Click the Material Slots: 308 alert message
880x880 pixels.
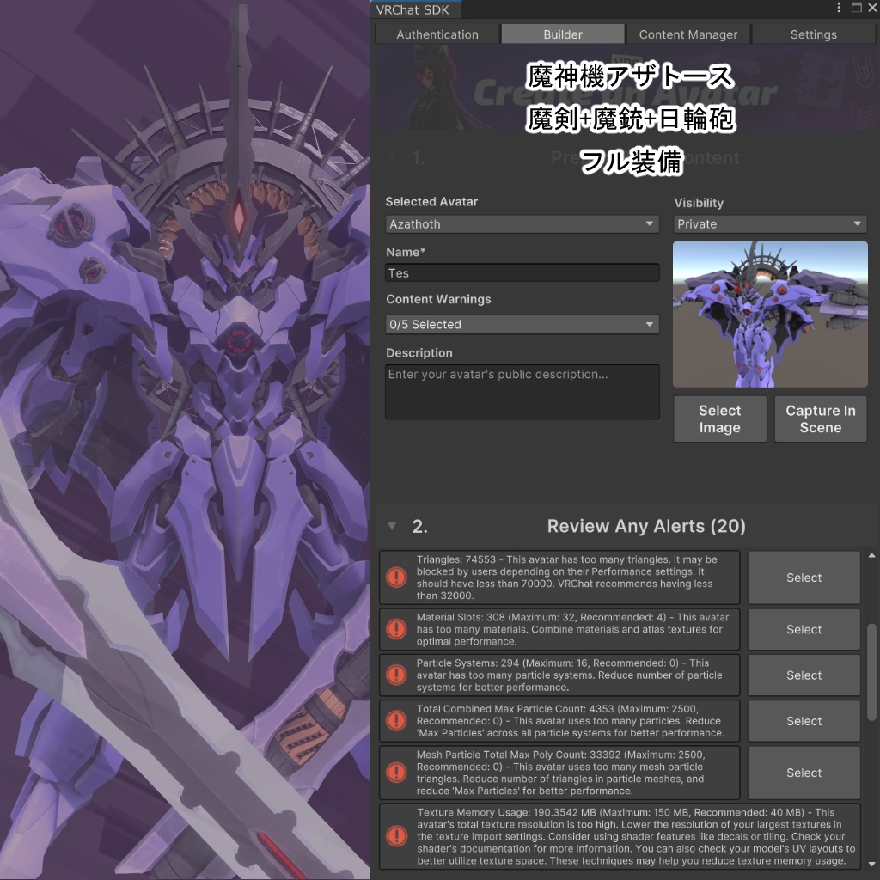coord(572,629)
